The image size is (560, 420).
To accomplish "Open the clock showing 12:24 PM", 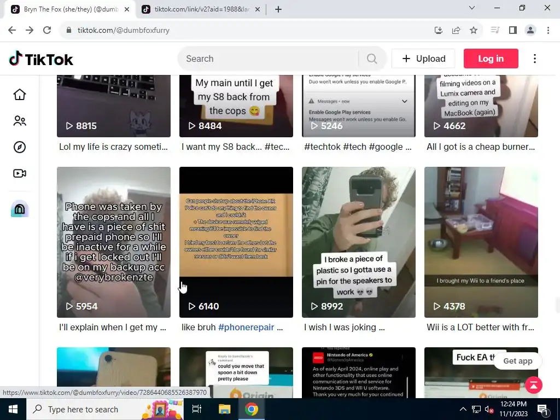I will [513, 409].
